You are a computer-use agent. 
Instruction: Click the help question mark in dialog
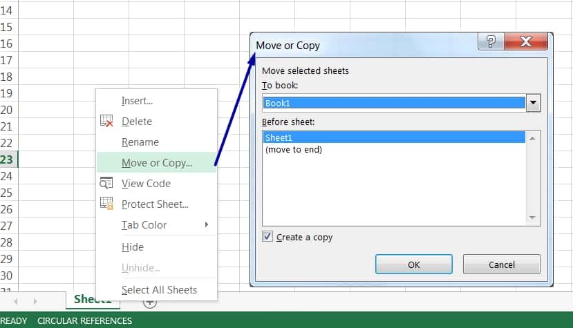[x=491, y=41]
